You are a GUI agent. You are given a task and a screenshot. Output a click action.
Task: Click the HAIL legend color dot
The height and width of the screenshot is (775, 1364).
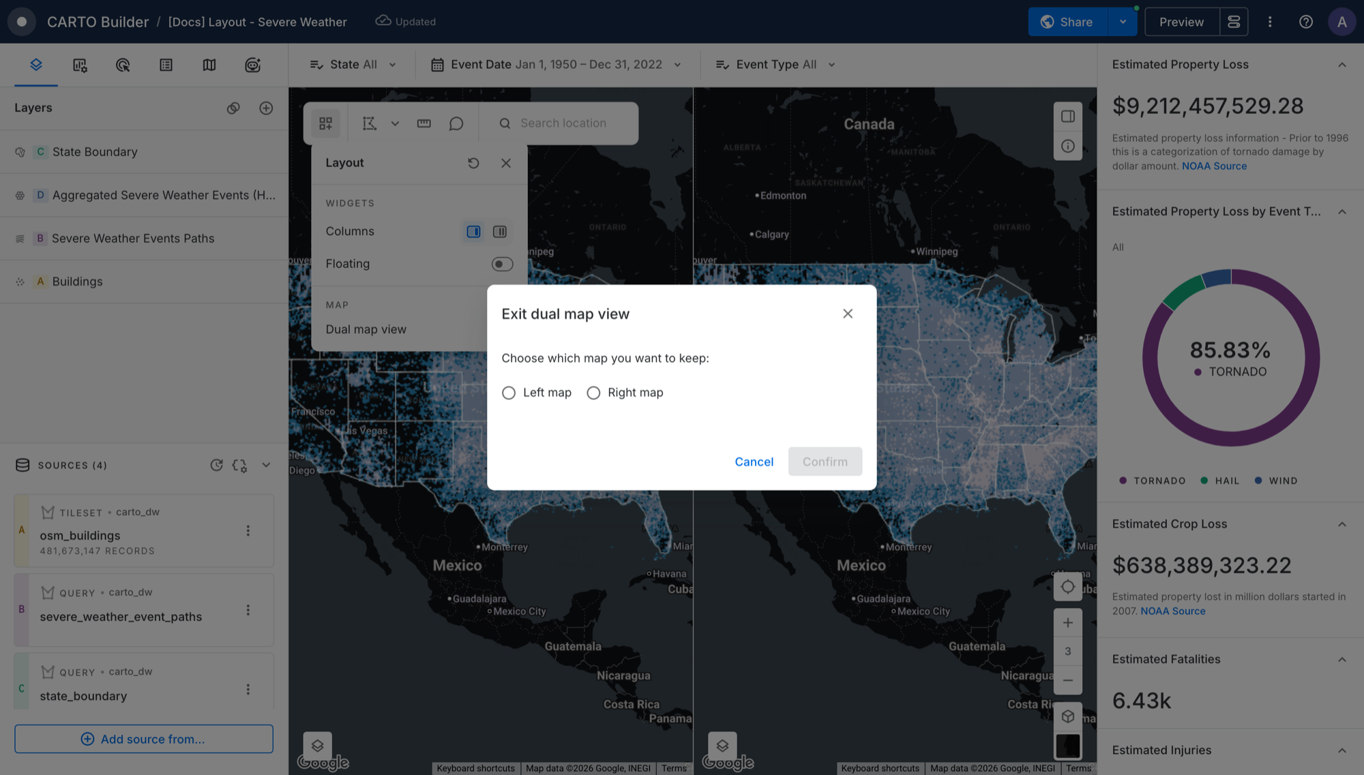pos(1204,481)
